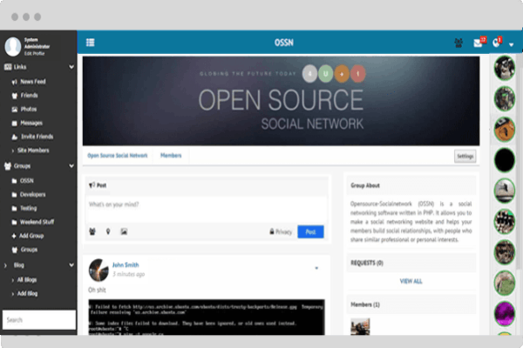The width and height of the screenshot is (523, 348).
Task: Click the Invite Friends icon in the sidebar
Action: point(14,137)
